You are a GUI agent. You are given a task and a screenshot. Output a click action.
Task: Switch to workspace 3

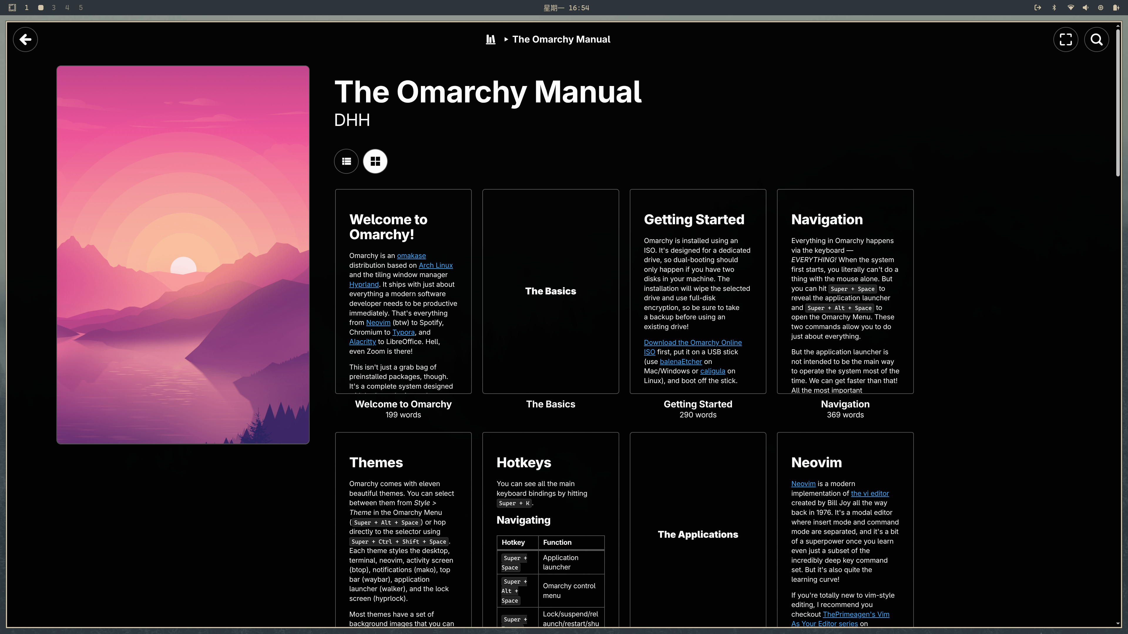coord(54,7)
